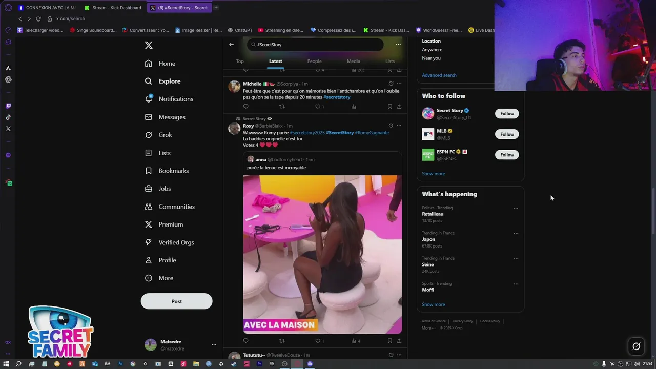Open Messages in the X sidebar
Viewport: 656px width, 369px height.
click(165, 117)
